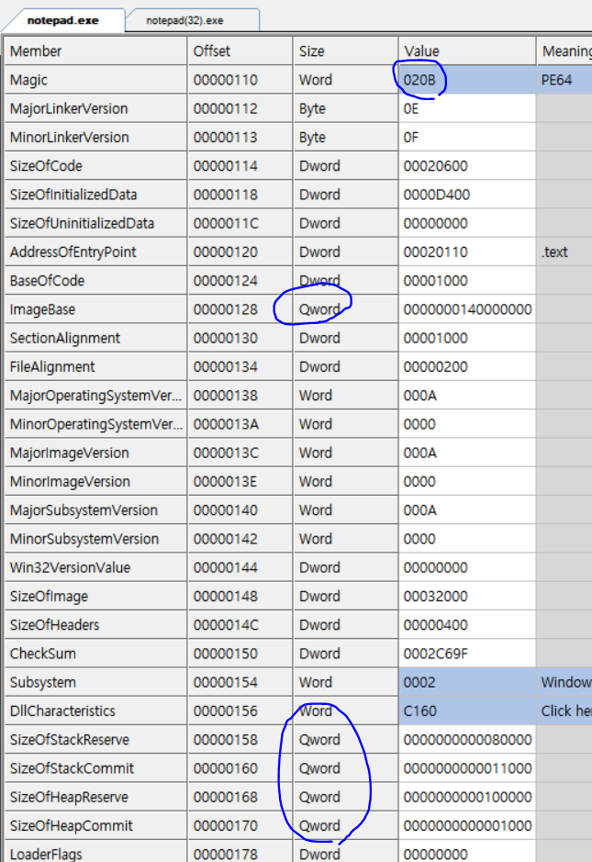The image size is (592, 862).
Task: Select the SizeOfUninitializedData member cell
Action: (95, 223)
